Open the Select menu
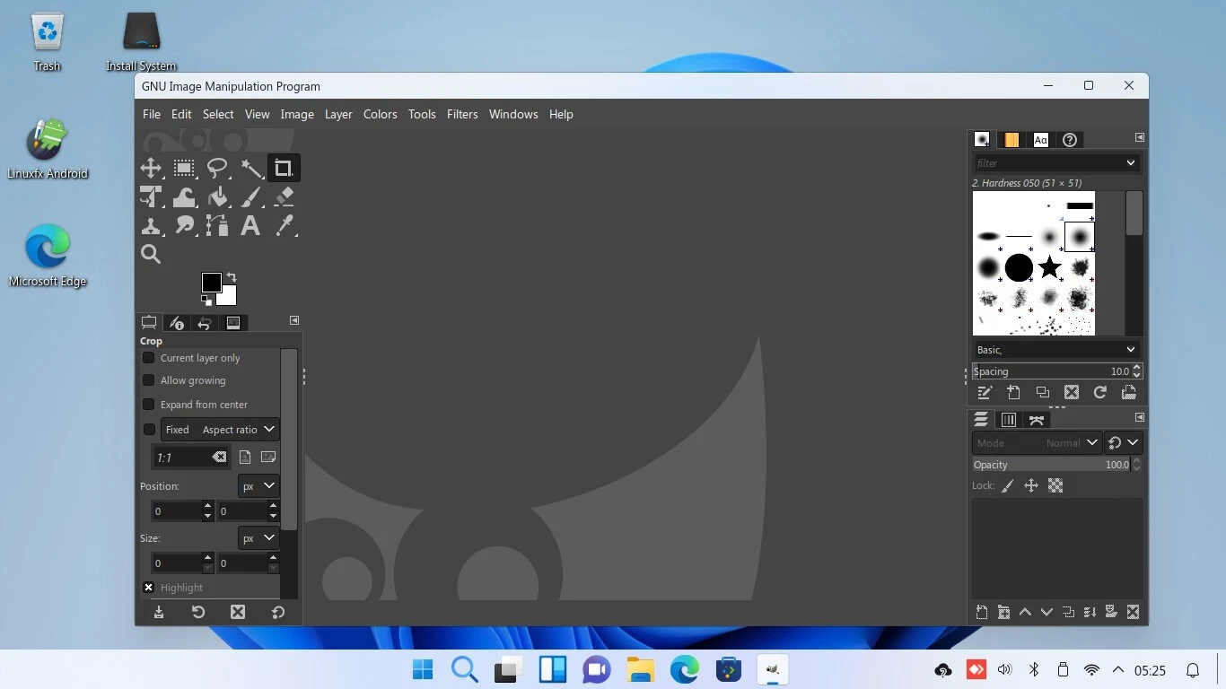Screen dimensions: 1226x689 coord(218,114)
